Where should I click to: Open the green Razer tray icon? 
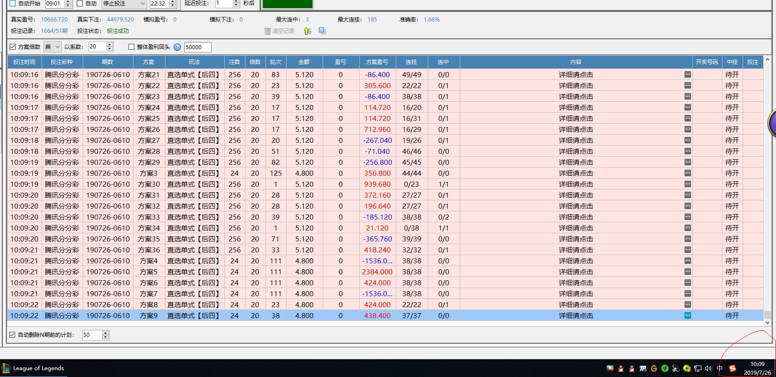coord(665,368)
